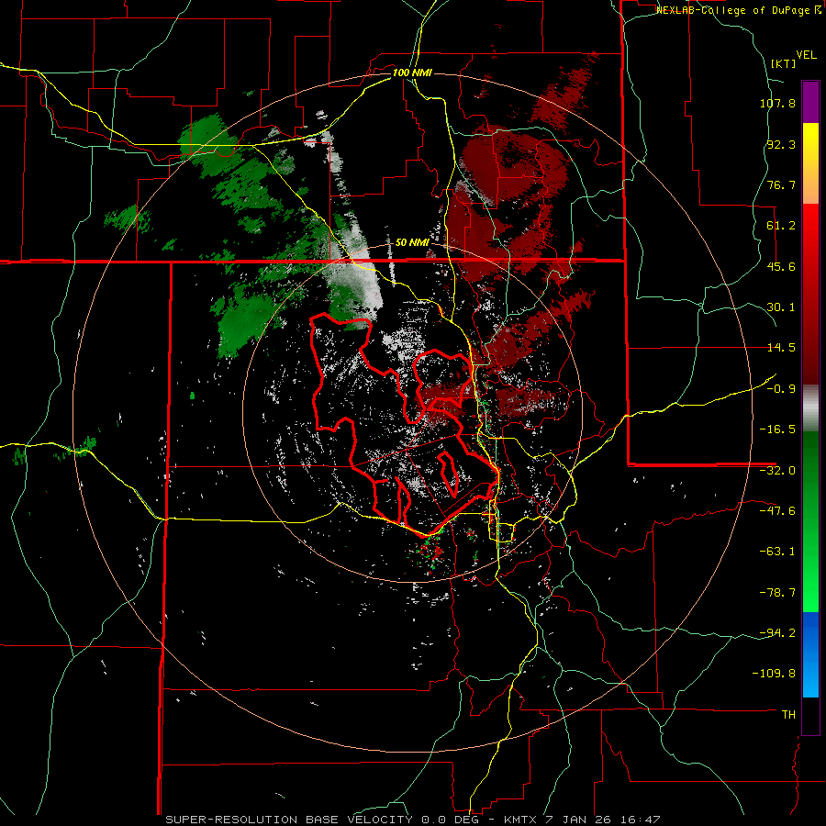This screenshot has width=826, height=826.
Task: Click the 14.5 scale value
Action: click(x=781, y=348)
